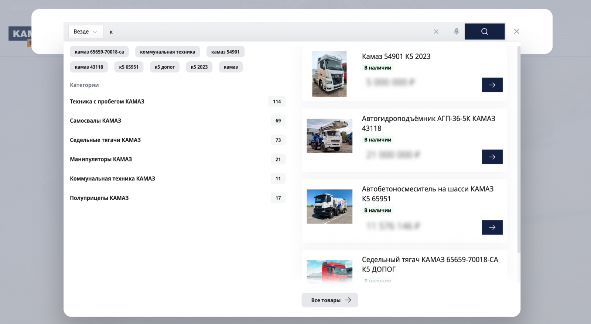
Task: Go to Седельные тягачи КАМАЗ category
Action: click(105, 140)
